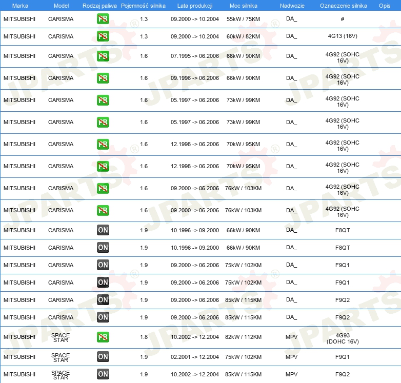The width and height of the screenshot is (401, 383).
Task: Click the Rodzaj paliwa column header
Action: pos(99,5)
